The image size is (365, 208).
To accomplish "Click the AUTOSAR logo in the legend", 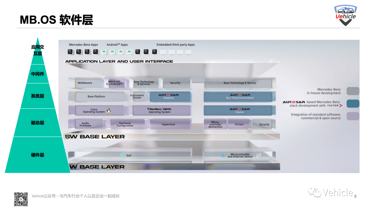I will (294, 102).
